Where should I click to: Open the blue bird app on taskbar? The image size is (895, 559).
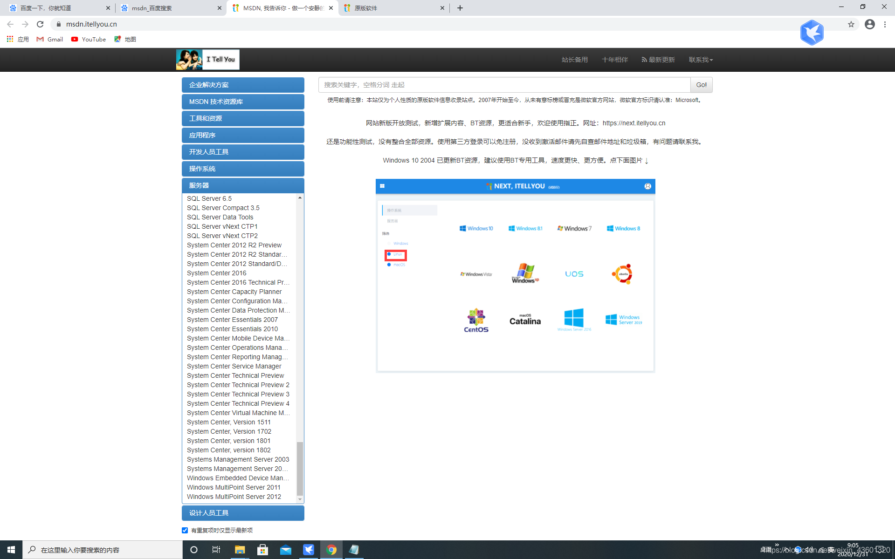click(x=309, y=550)
